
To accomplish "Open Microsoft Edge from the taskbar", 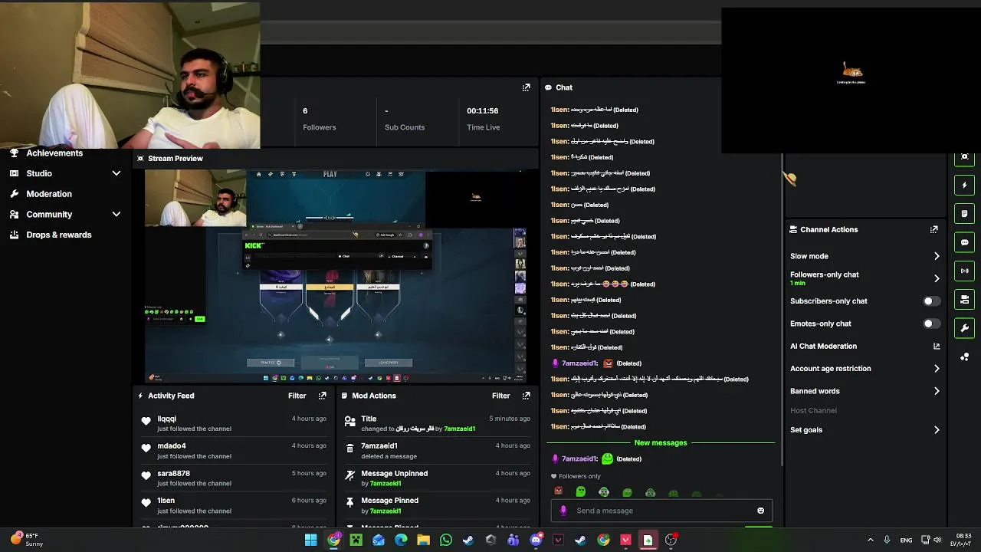I will point(401,540).
